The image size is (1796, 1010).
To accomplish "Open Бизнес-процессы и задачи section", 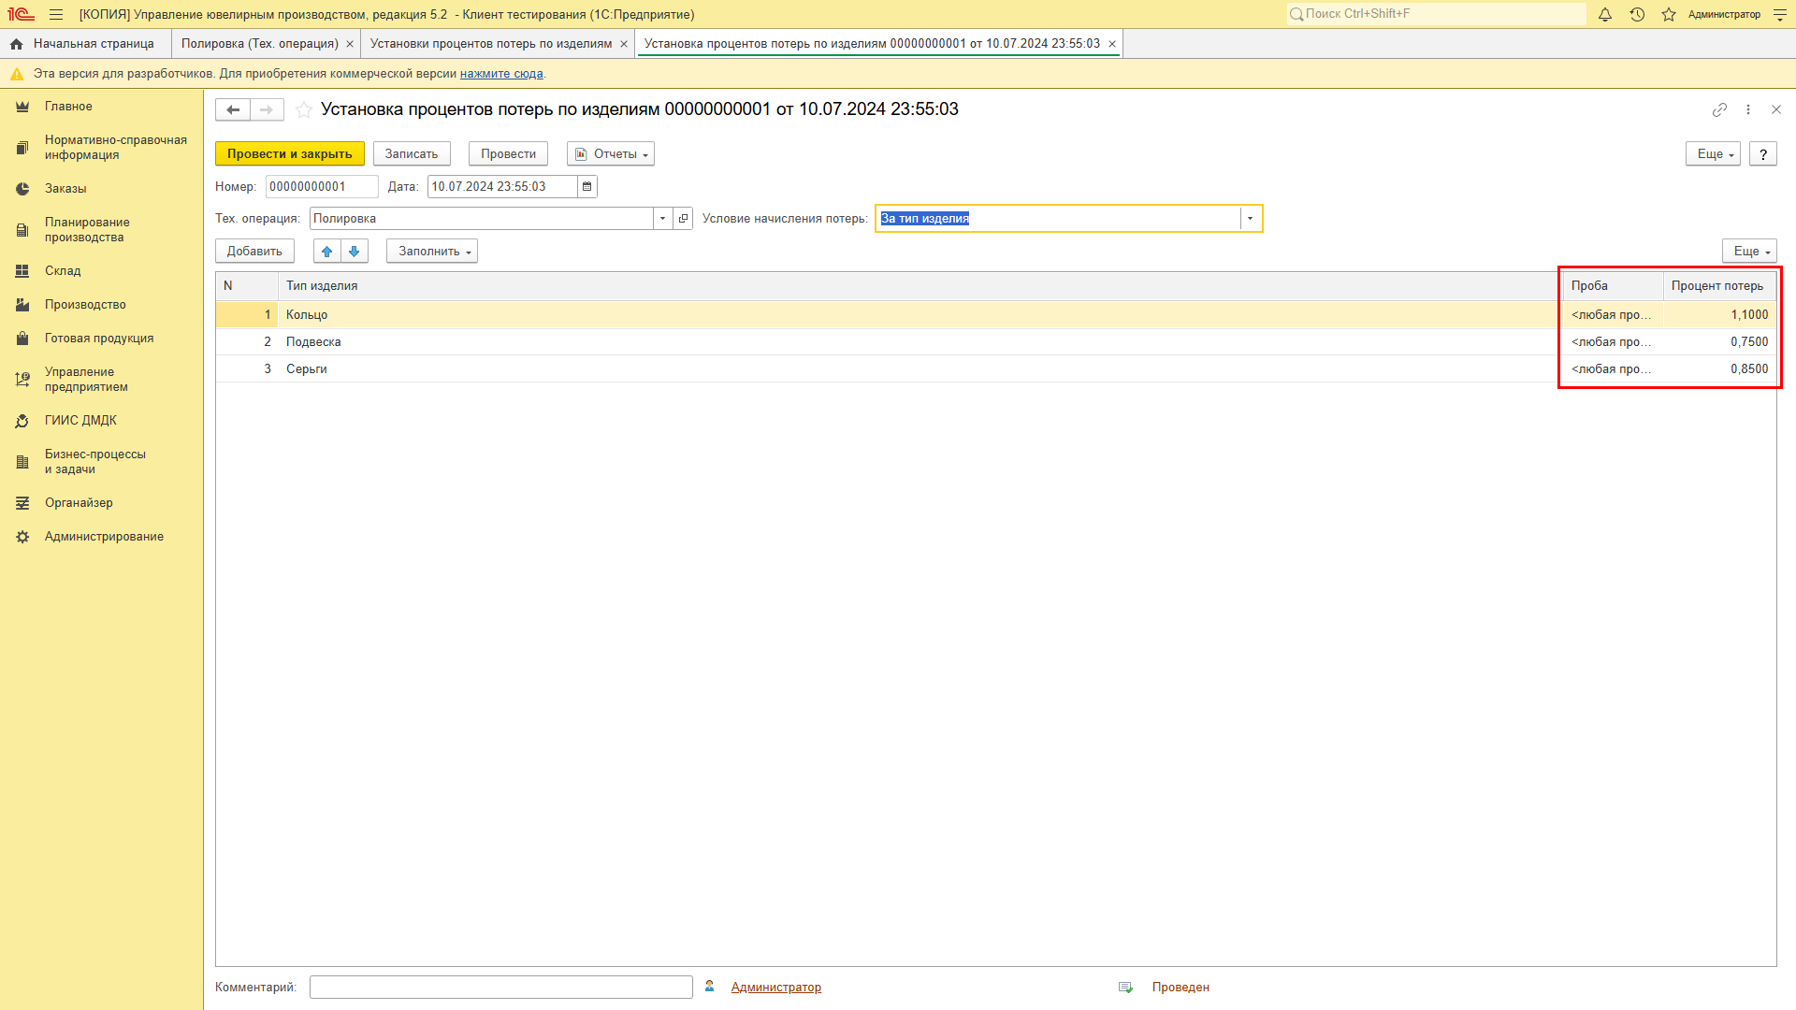I will pos(101,462).
